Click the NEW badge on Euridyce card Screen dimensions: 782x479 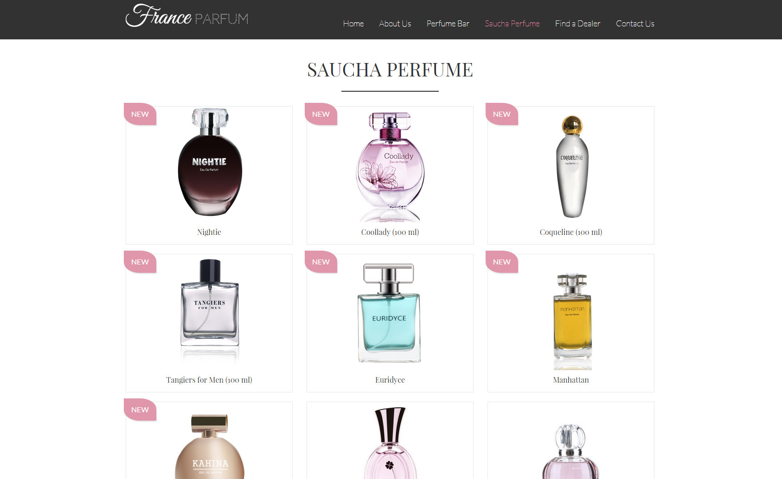pos(321,262)
